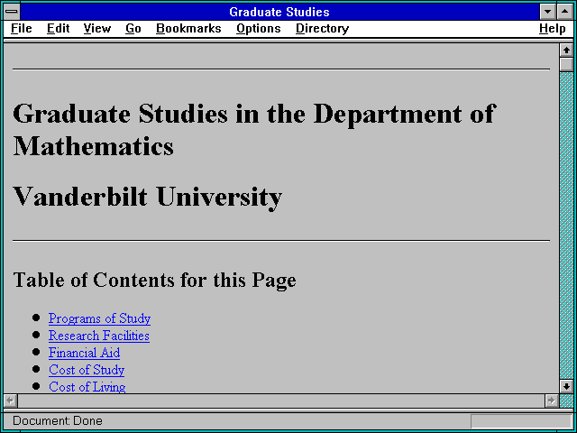Follow the Financial Aid link
This screenshot has height=433, width=577.
pos(84,353)
